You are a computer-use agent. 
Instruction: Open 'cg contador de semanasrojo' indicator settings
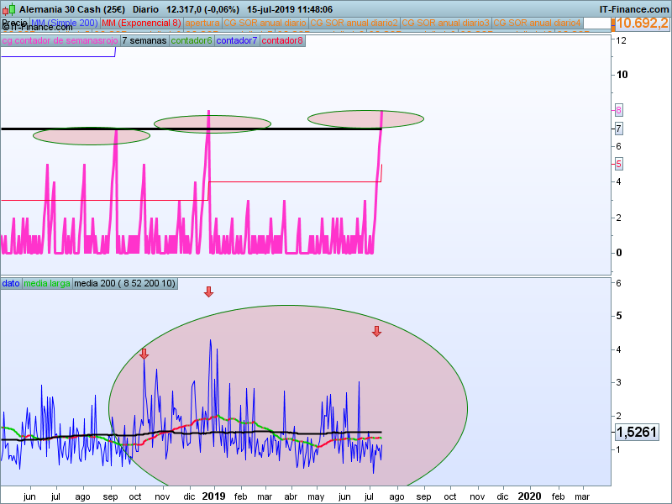[x=60, y=40]
